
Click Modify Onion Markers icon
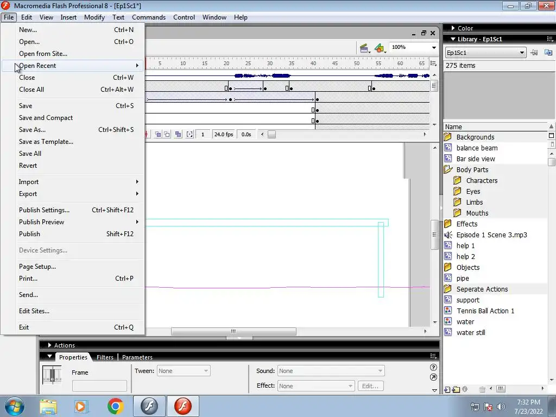click(189, 135)
